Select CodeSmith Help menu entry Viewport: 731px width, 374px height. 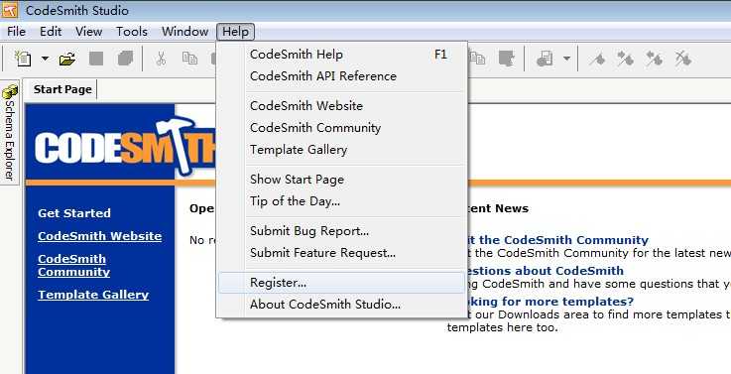point(342,55)
